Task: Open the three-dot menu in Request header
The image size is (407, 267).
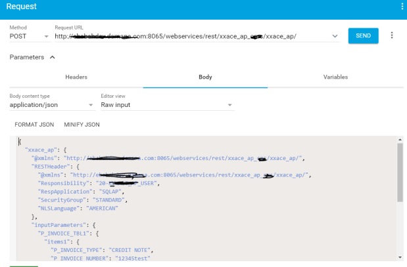Action: pos(402,7)
